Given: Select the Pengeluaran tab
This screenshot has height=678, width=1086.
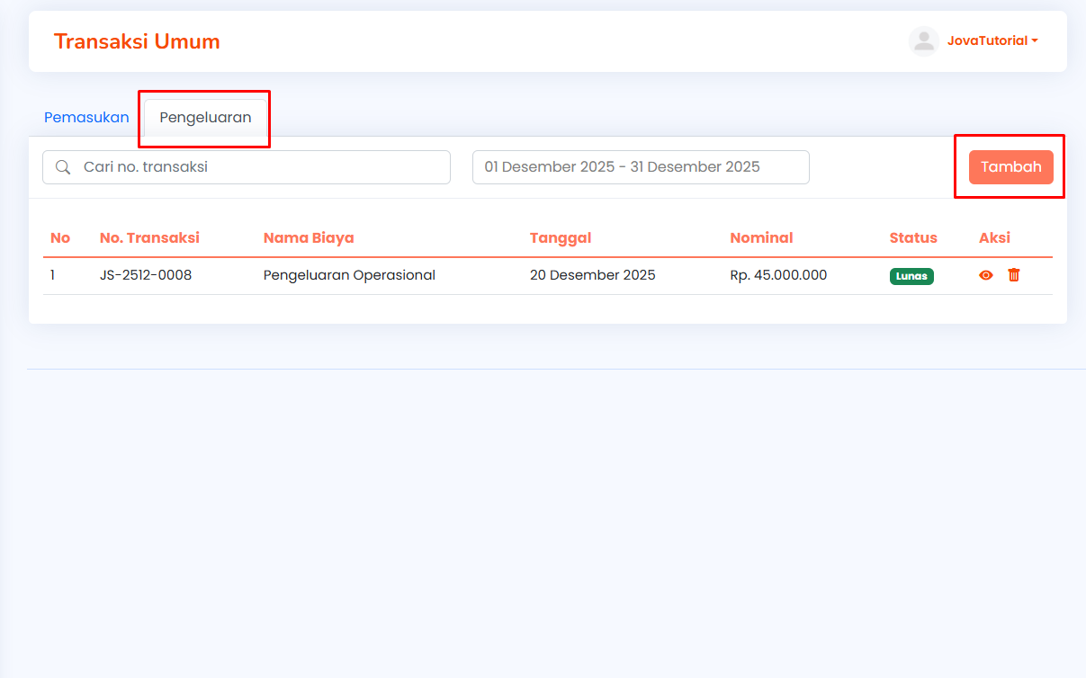Looking at the screenshot, I should tap(205, 118).
